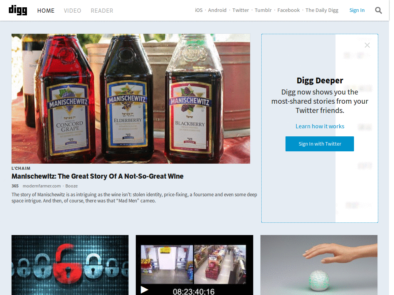394x295 pixels.
Task: Click Sign In in the header
Action: pyautogui.click(x=357, y=10)
